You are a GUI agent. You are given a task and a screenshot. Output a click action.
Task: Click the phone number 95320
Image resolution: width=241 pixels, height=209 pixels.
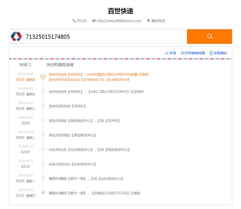coord(82,21)
